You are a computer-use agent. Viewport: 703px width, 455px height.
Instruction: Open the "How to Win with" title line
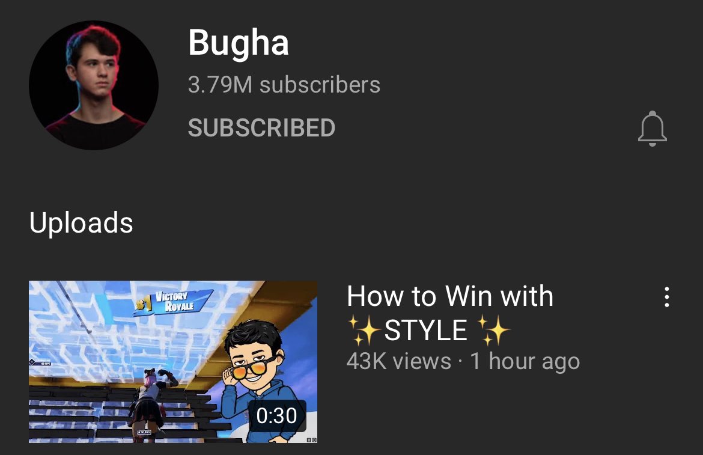(x=450, y=296)
